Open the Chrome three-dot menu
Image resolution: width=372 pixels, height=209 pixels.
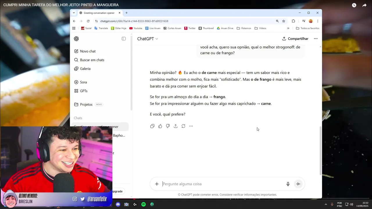point(318,21)
